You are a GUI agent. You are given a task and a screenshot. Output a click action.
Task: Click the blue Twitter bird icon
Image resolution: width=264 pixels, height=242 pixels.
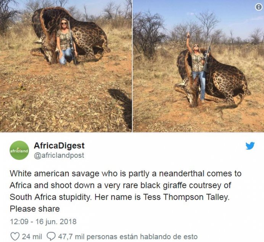250,146
